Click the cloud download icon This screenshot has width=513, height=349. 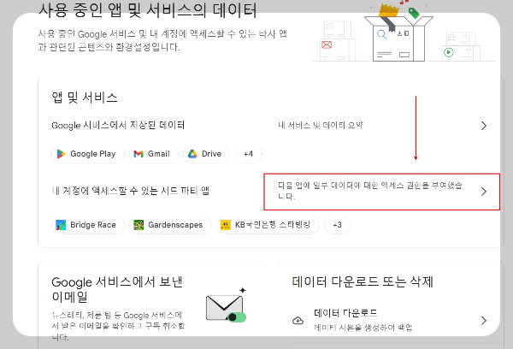pos(298,321)
